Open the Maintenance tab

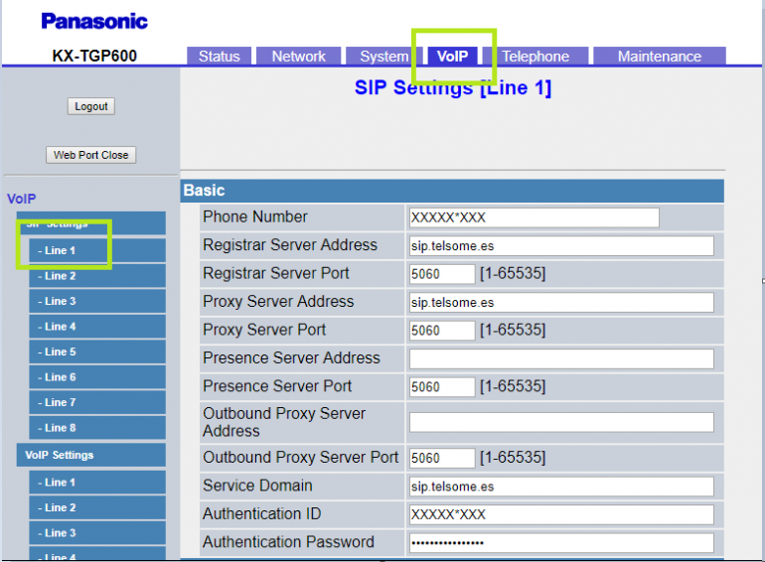pyautogui.click(x=659, y=56)
